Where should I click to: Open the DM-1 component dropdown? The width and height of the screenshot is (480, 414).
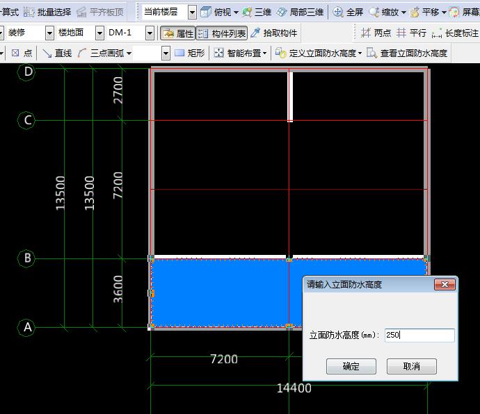pyautogui.click(x=150, y=33)
